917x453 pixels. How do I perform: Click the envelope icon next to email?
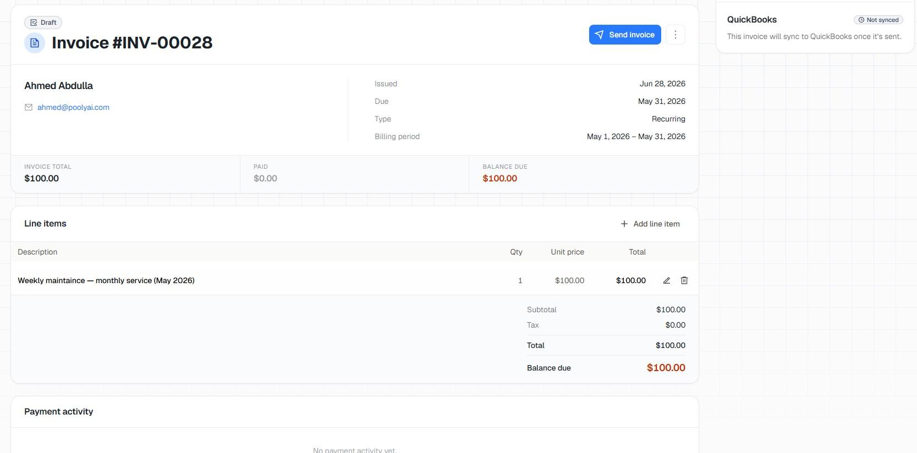(x=29, y=107)
